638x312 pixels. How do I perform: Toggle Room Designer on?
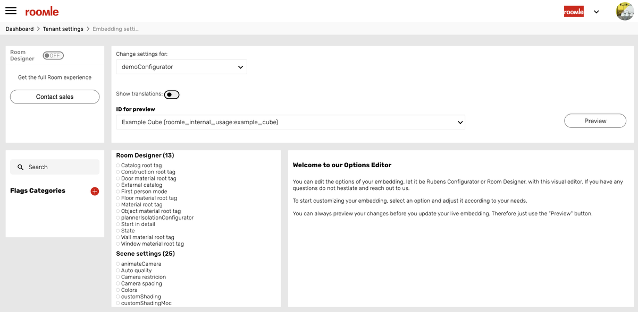(x=53, y=55)
